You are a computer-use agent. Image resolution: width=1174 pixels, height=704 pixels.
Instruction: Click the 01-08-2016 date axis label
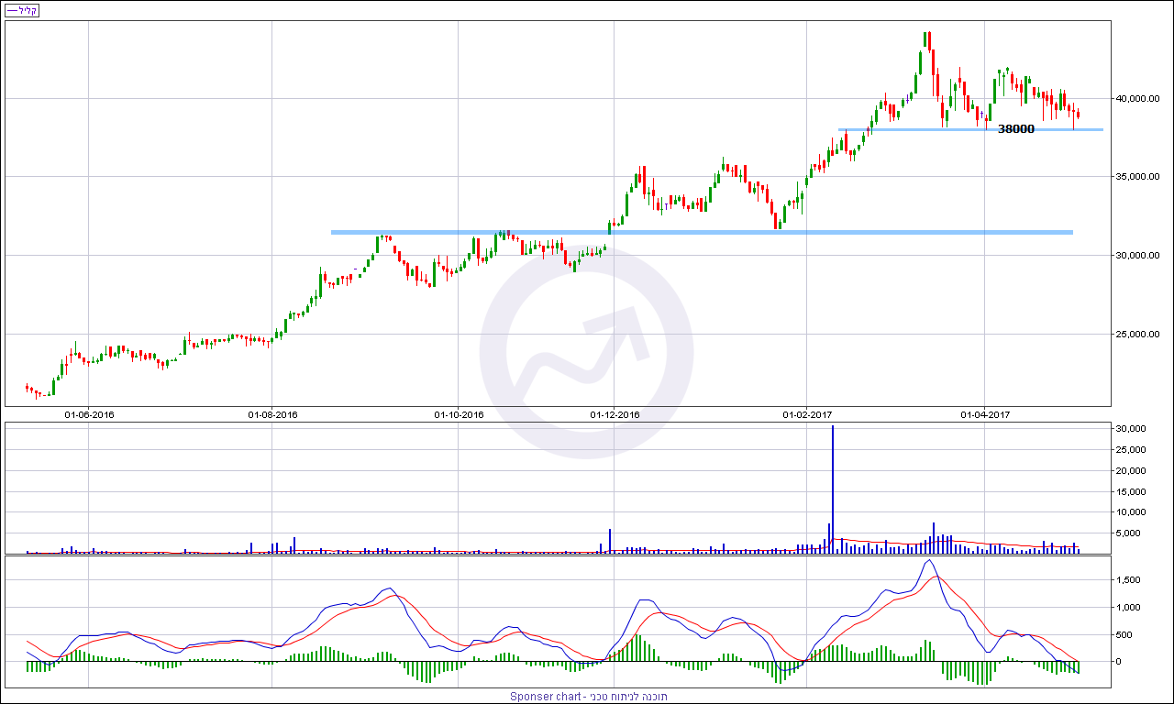[x=272, y=414]
